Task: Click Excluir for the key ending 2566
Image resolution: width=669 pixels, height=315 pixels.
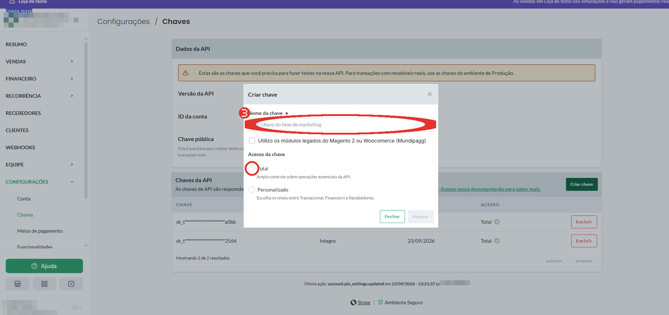Action: tap(584, 241)
